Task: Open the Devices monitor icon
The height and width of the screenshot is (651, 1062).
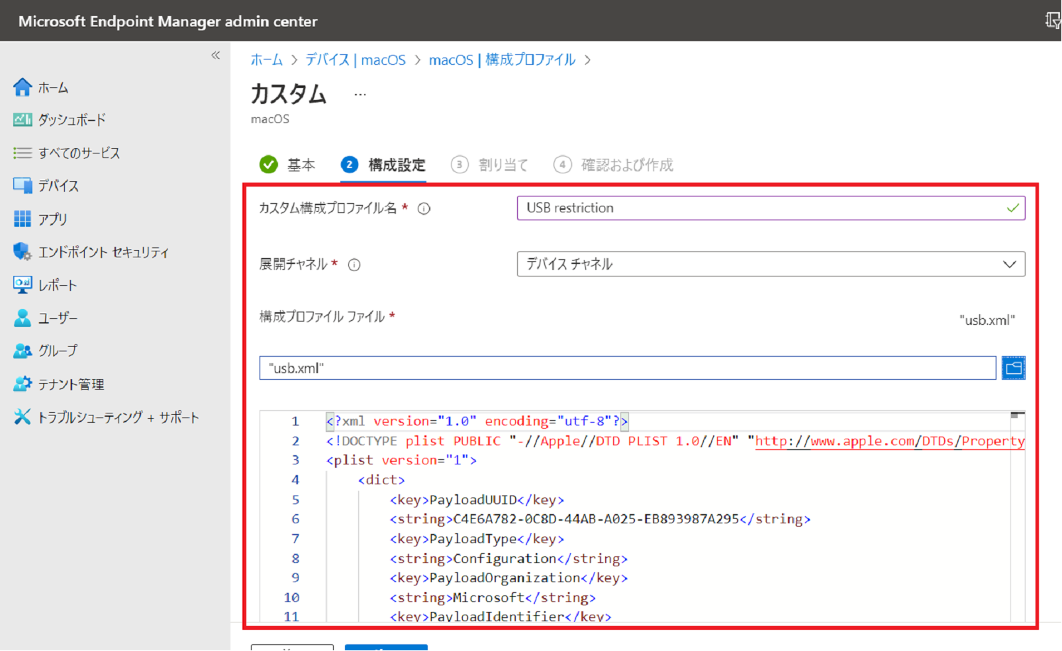Action: click(23, 186)
